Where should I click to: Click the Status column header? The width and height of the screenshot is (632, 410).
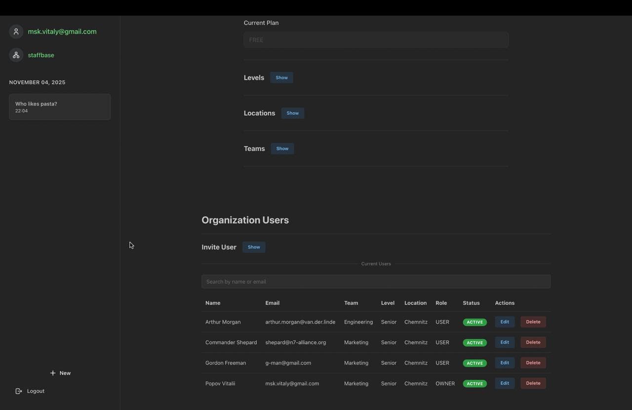point(471,303)
